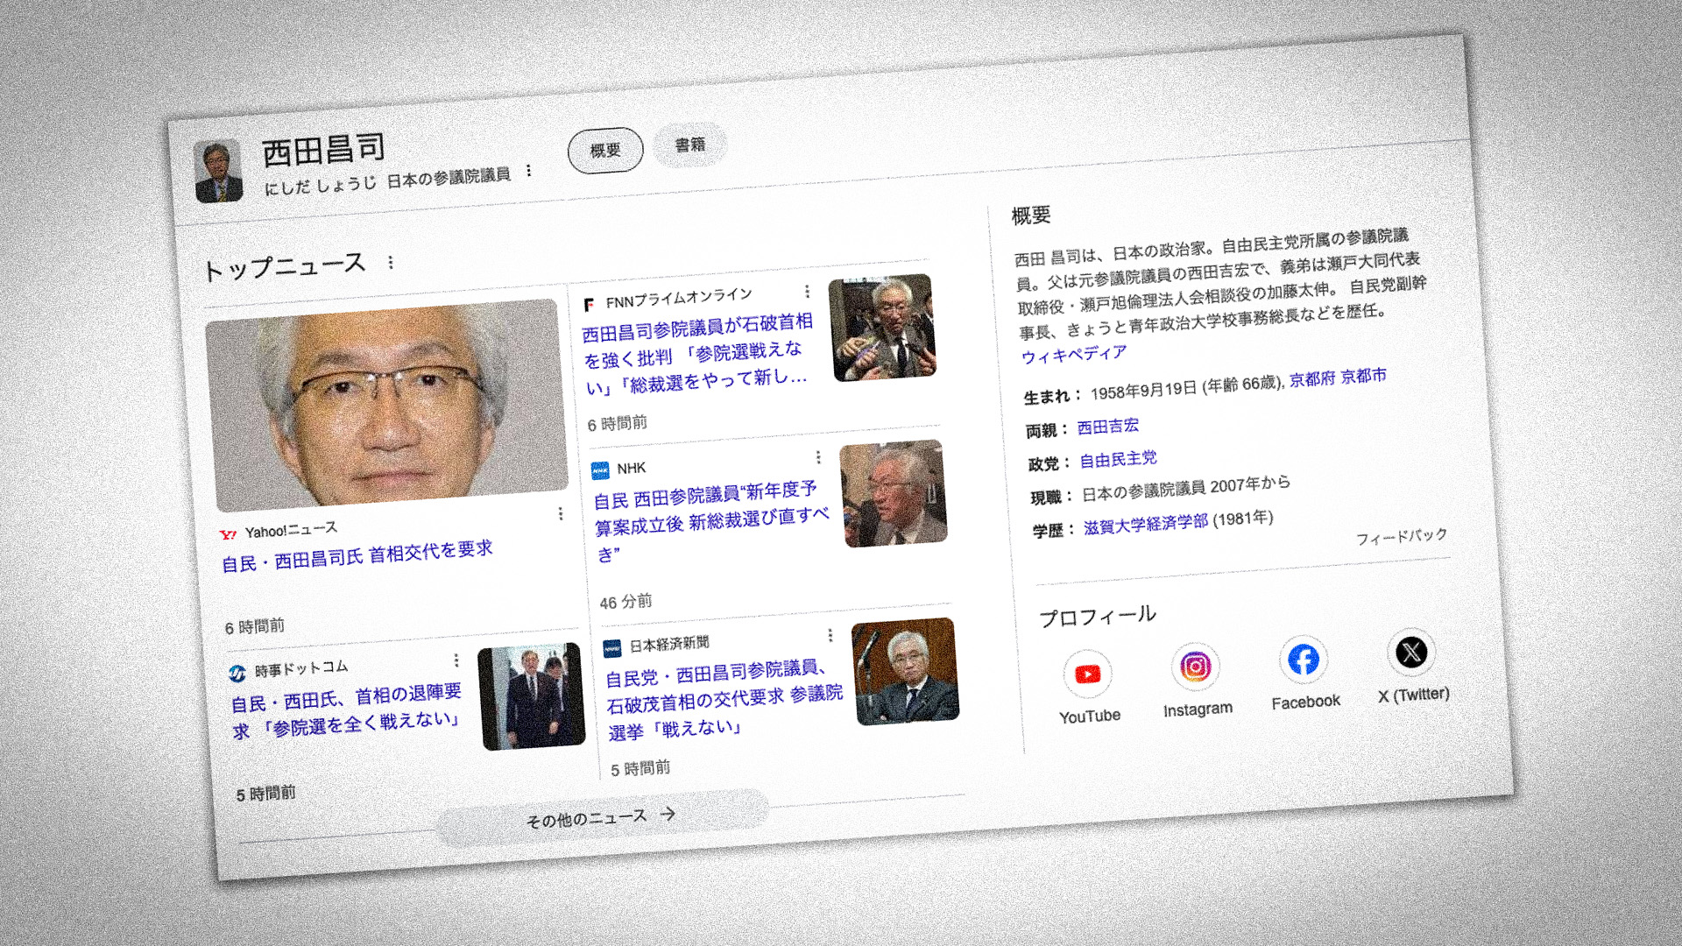Select the 概要 tab

click(x=605, y=150)
